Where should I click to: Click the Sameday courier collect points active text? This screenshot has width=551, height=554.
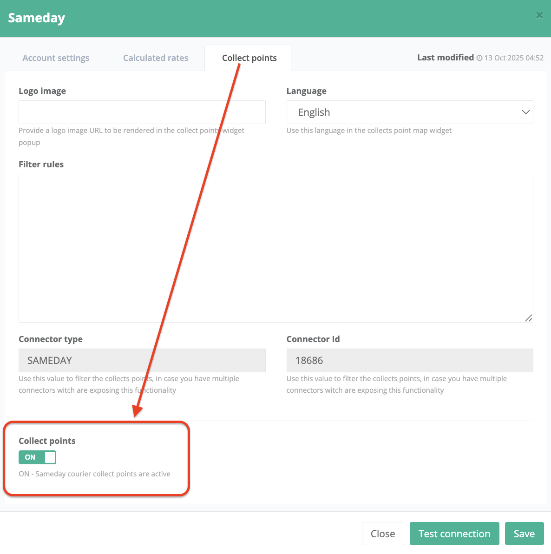(94, 474)
